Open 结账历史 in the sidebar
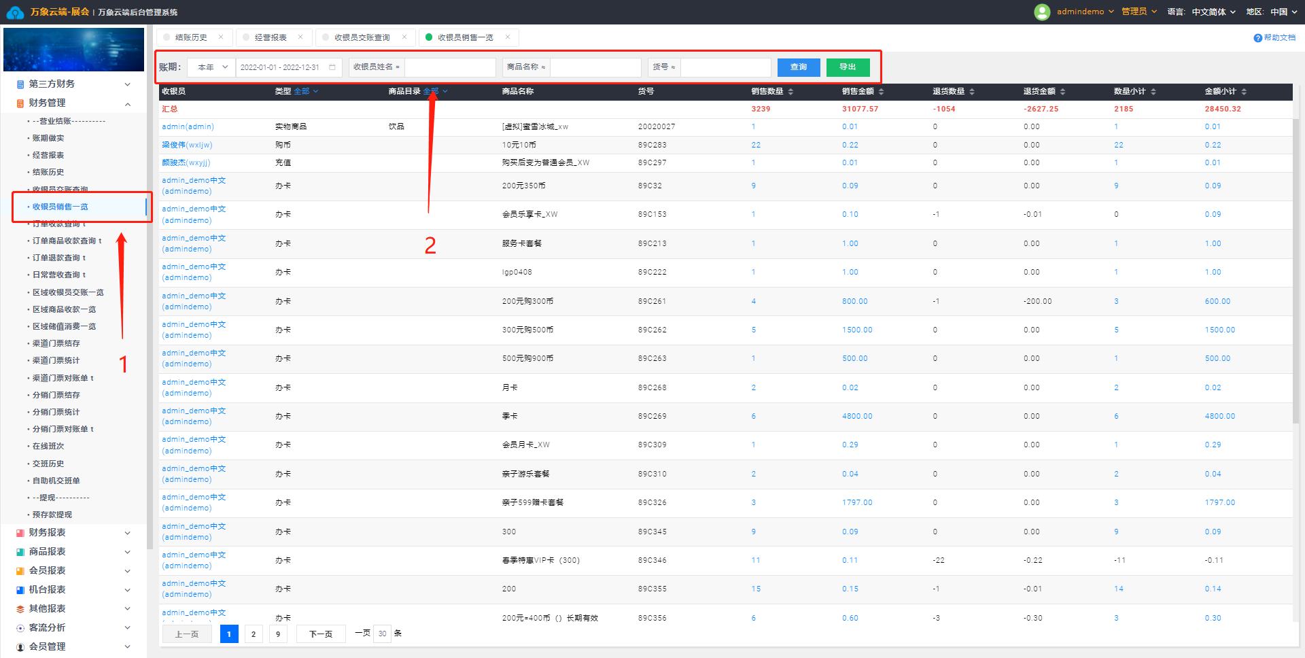This screenshot has width=1305, height=658. [48, 173]
